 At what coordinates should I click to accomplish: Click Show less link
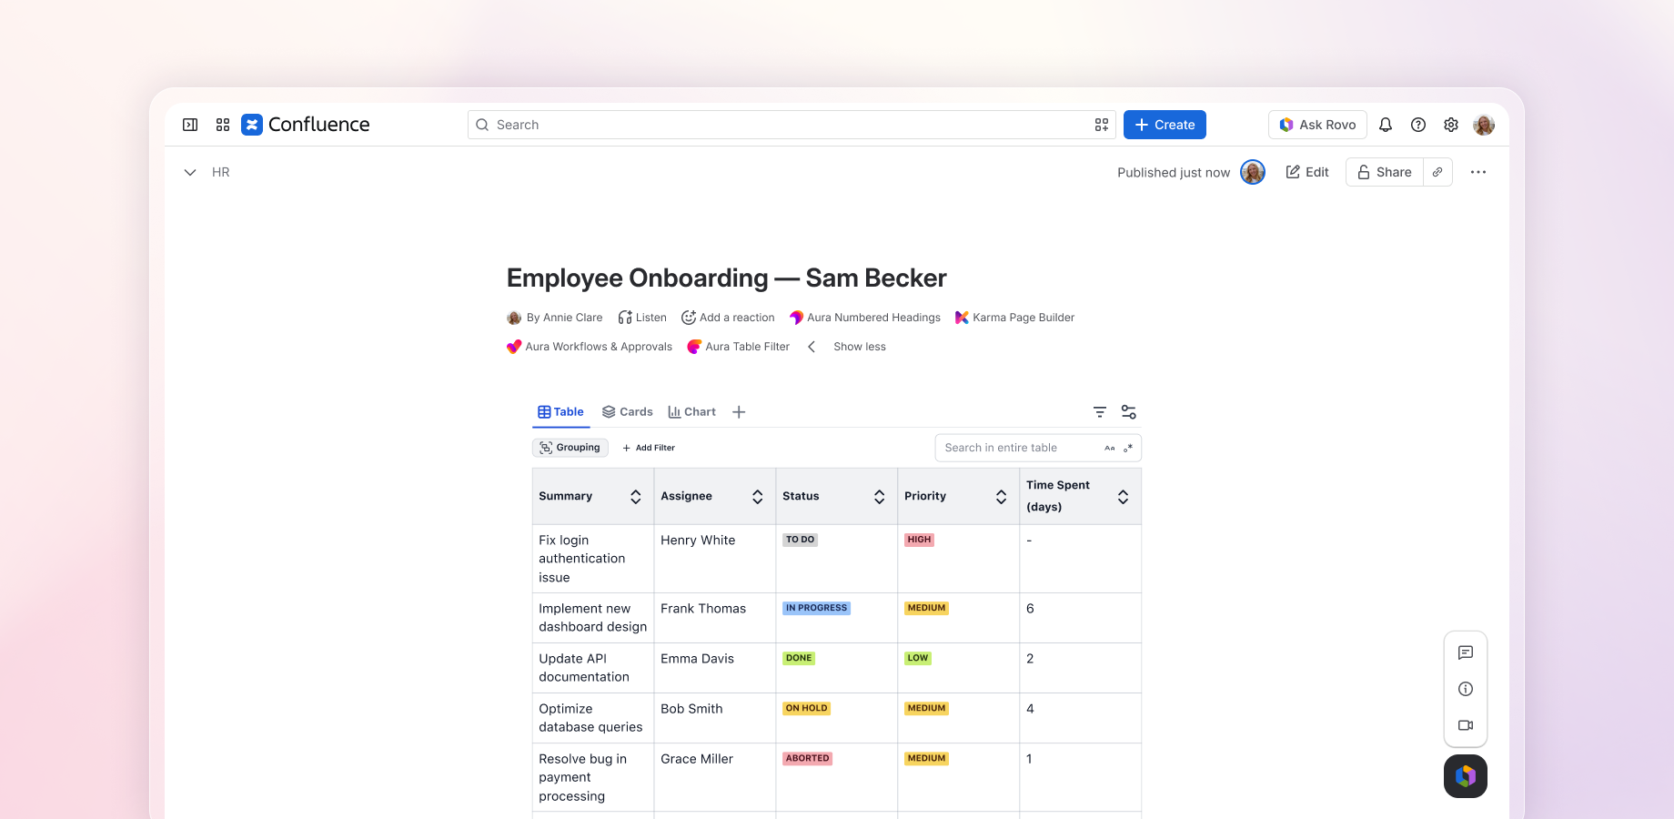860,347
